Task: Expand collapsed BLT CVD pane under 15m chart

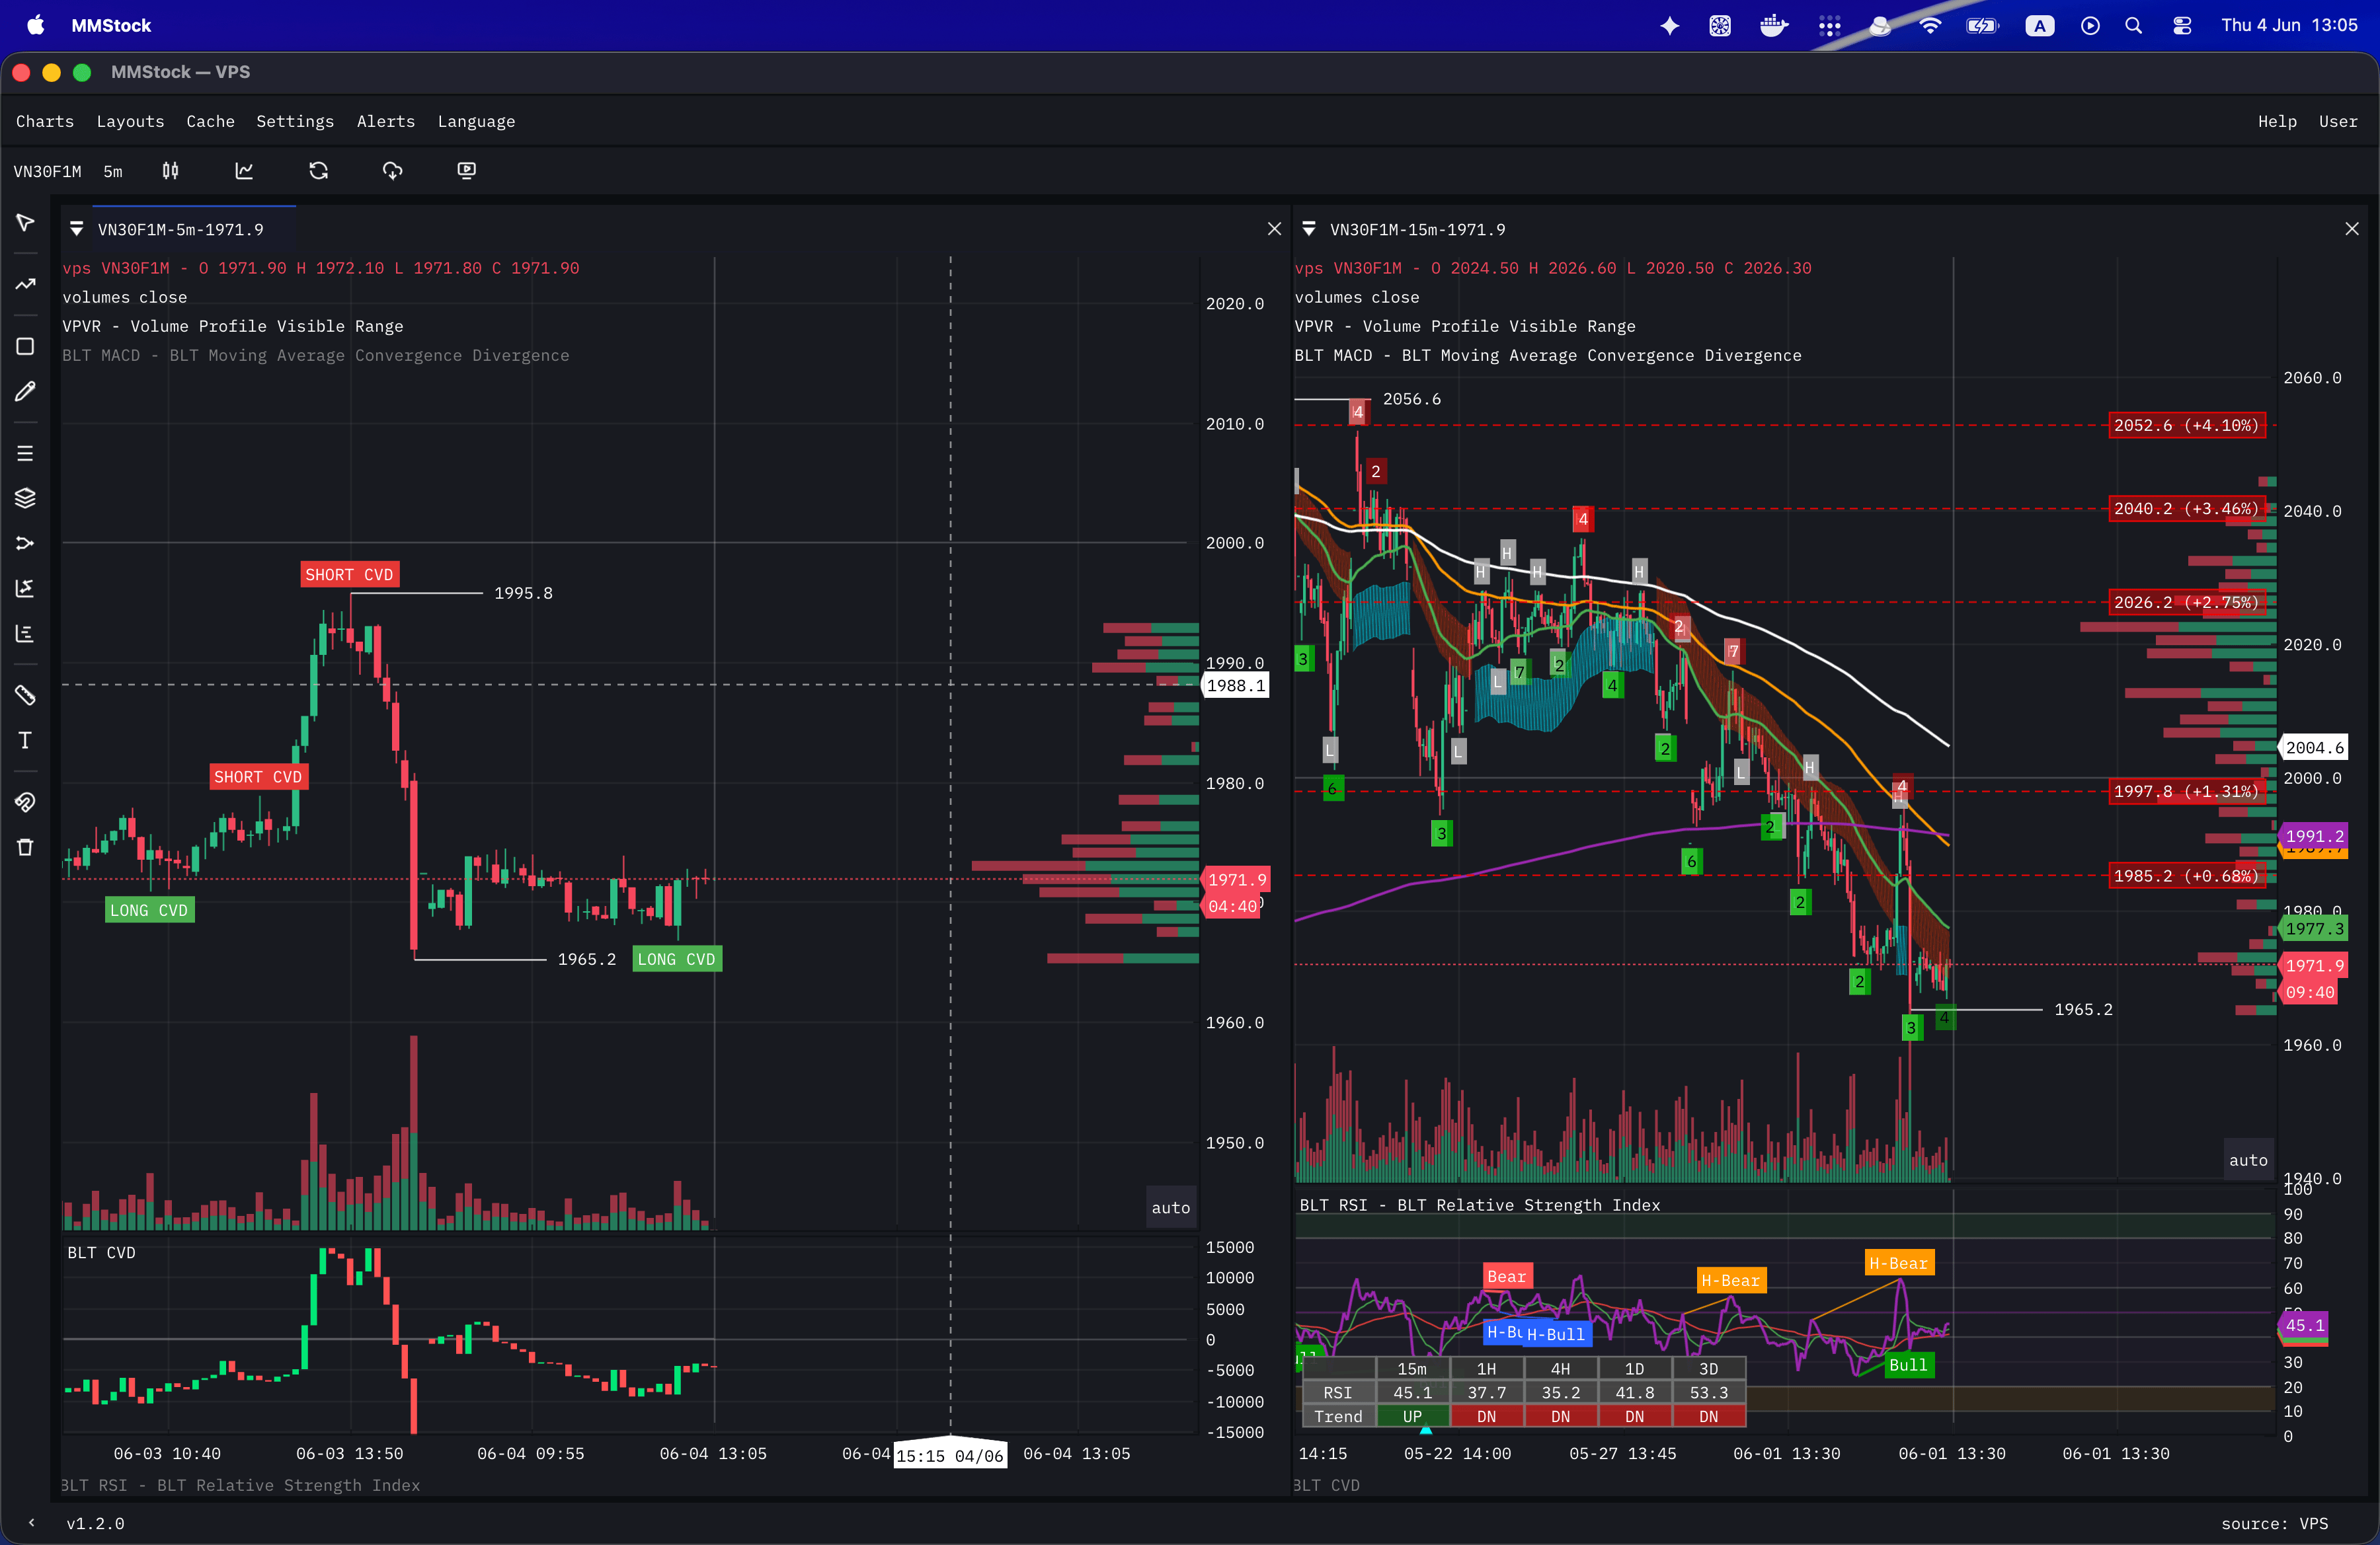Action: pyautogui.click(x=1326, y=1486)
